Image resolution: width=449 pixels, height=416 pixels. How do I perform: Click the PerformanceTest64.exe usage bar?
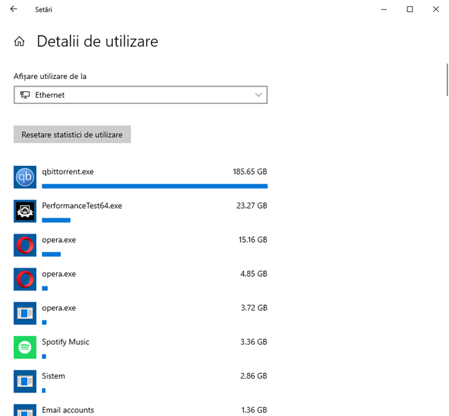pos(56,220)
